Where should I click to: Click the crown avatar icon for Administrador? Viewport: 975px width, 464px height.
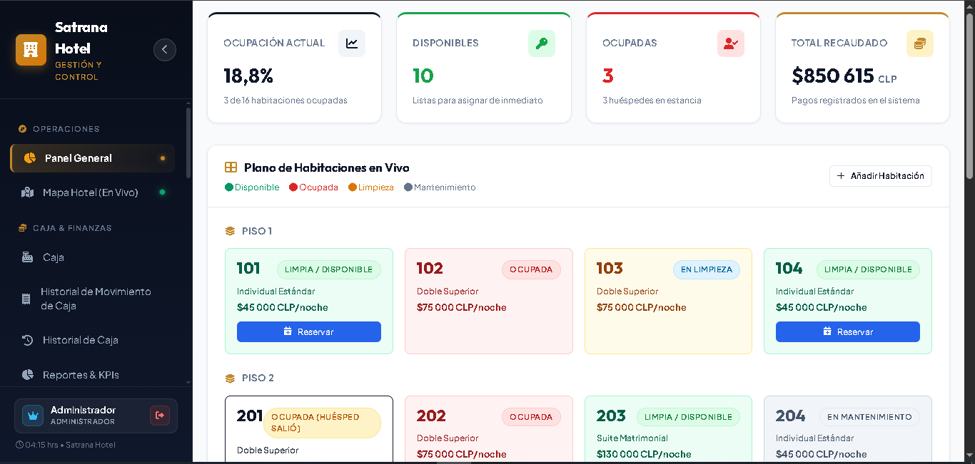point(33,416)
